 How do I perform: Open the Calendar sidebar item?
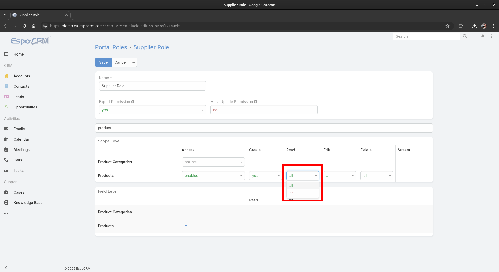[x=21, y=139]
